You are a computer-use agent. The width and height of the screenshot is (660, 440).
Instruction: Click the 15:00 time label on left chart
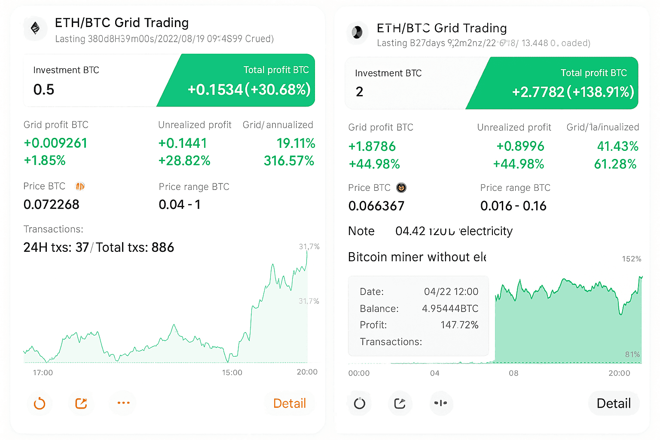[232, 373]
